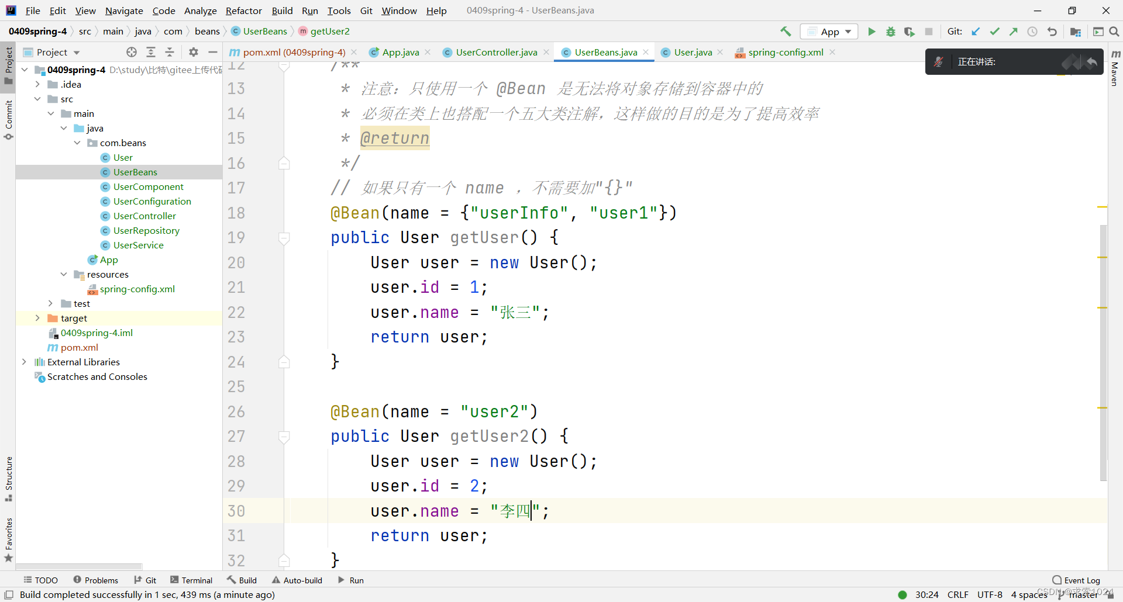1123x602 pixels.
Task: Build project with the hammer icon
Action: tap(786, 32)
